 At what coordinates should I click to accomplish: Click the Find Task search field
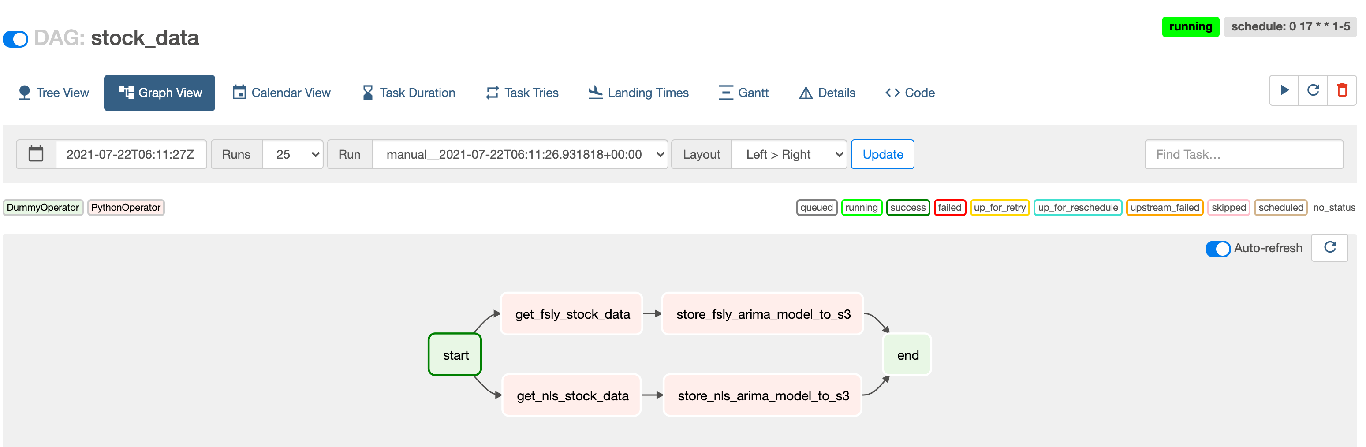(x=1244, y=154)
